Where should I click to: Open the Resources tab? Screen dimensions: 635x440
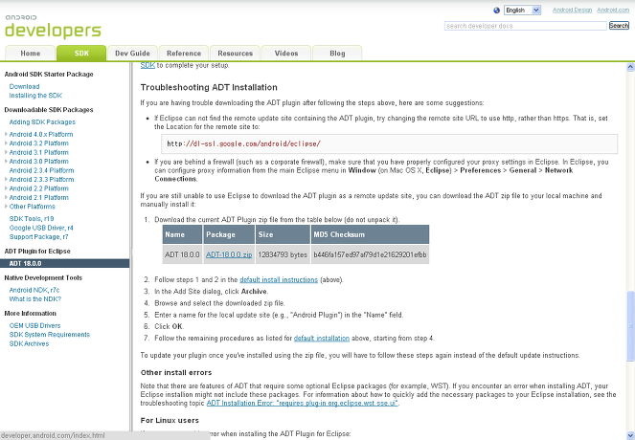[235, 53]
